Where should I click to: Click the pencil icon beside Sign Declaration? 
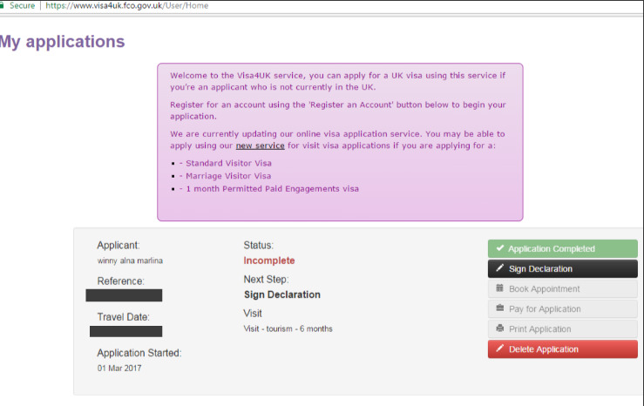pyautogui.click(x=499, y=269)
